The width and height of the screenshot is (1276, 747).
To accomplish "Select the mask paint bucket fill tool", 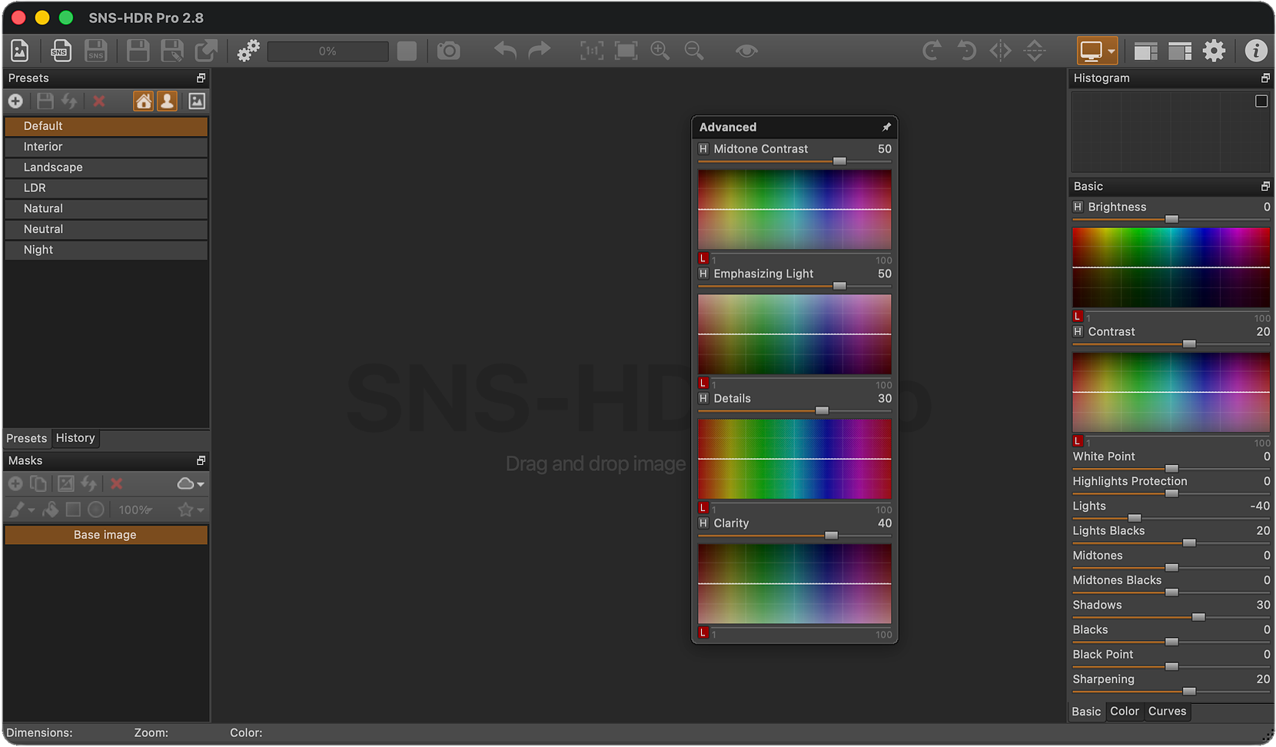I will point(50,510).
